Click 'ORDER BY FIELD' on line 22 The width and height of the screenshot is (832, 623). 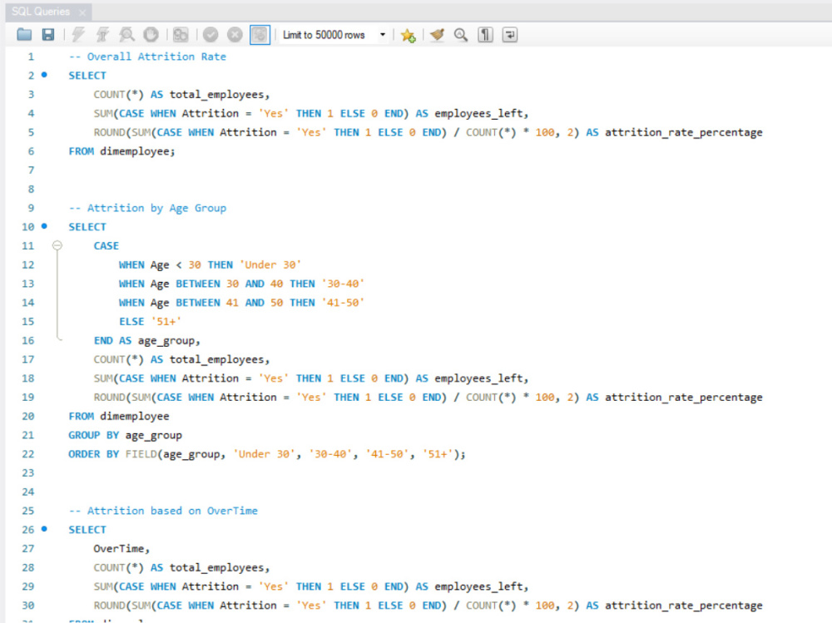pyautogui.click(x=112, y=454)
